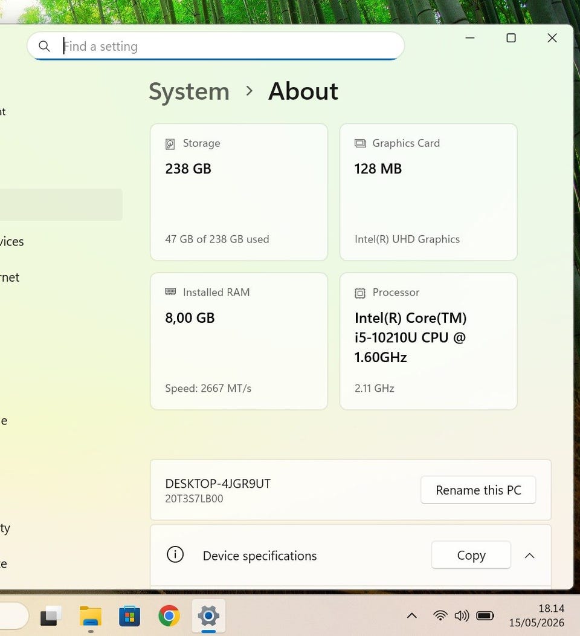Open Google Chrome from the taskbar
Screen dimensions: 580x636
(169, 615)
